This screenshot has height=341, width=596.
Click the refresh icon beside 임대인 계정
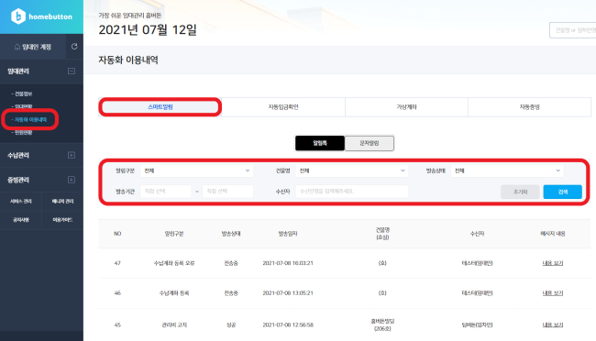(x=74, y=47)
